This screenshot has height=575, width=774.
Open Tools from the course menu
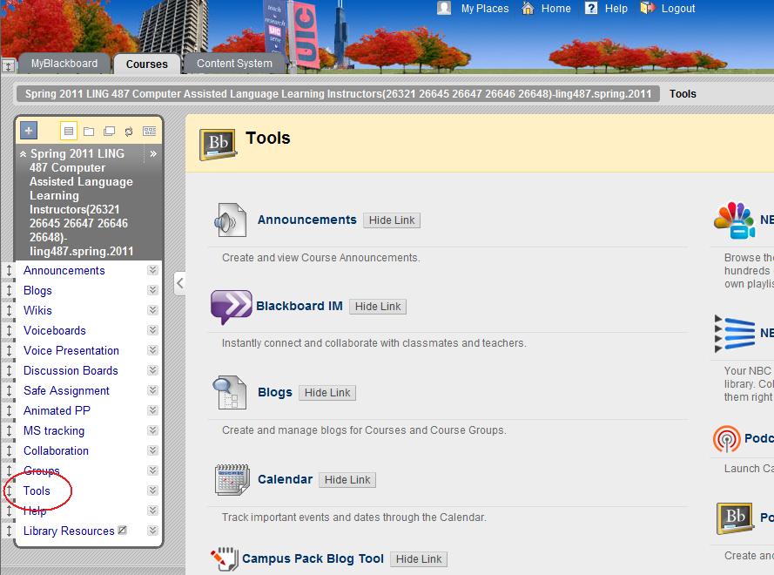(x=37, y=490)
